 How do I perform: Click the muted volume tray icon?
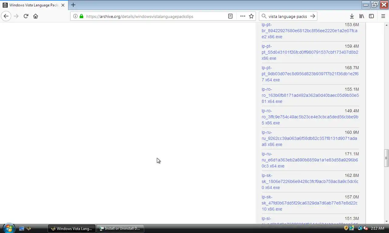tap(366, 228)
